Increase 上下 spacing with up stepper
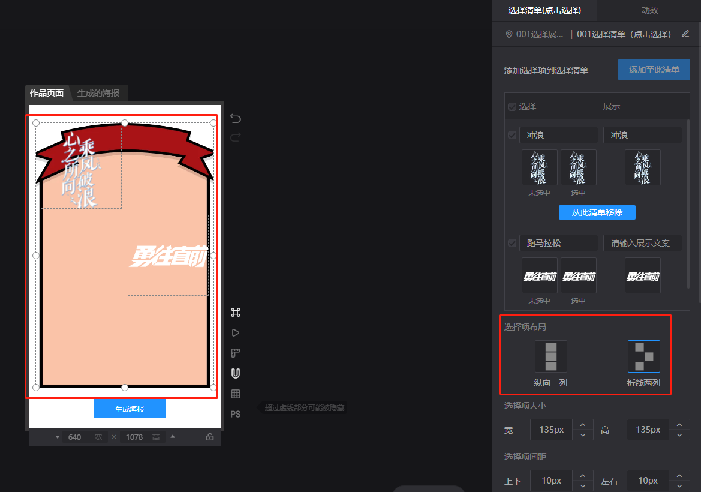 pyautogui.click(x=582, y=475)
